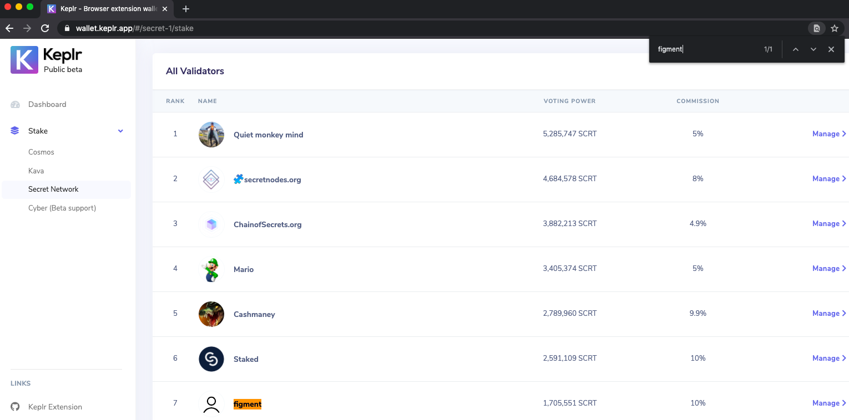Click browser back arrow

[x=9, y=28]
